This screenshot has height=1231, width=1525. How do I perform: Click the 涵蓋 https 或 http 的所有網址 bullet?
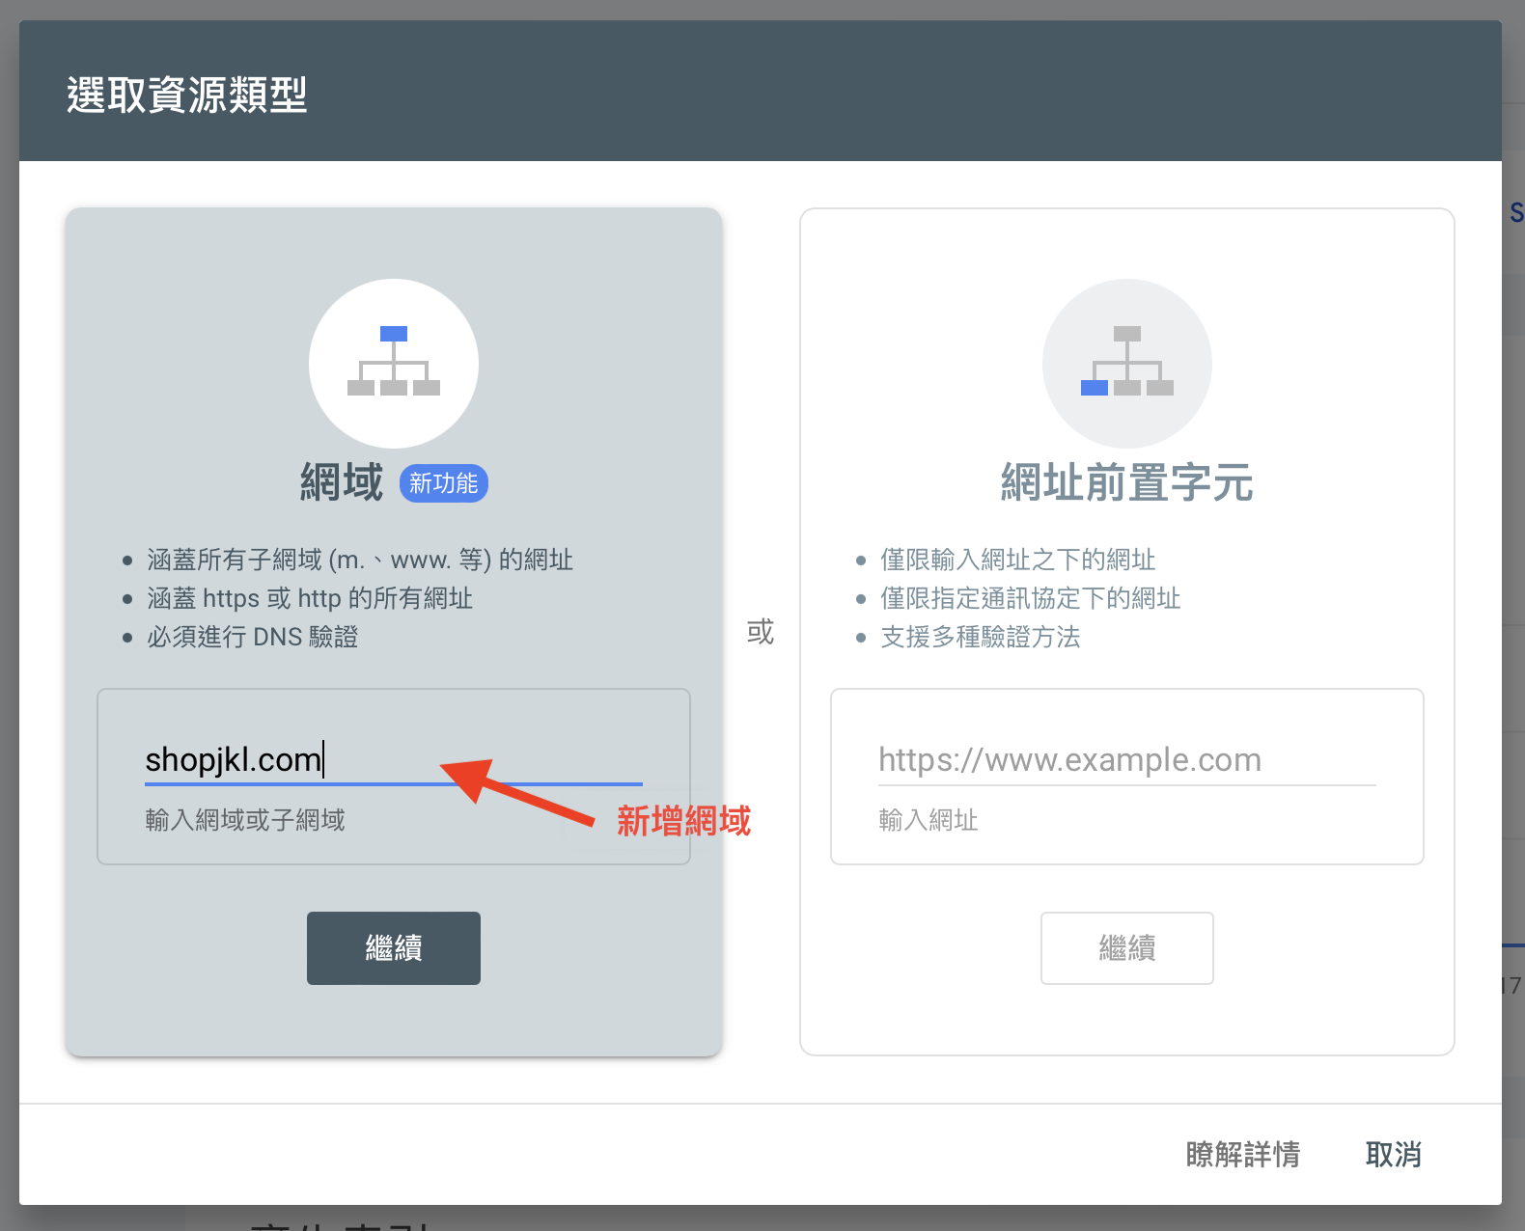309,598
